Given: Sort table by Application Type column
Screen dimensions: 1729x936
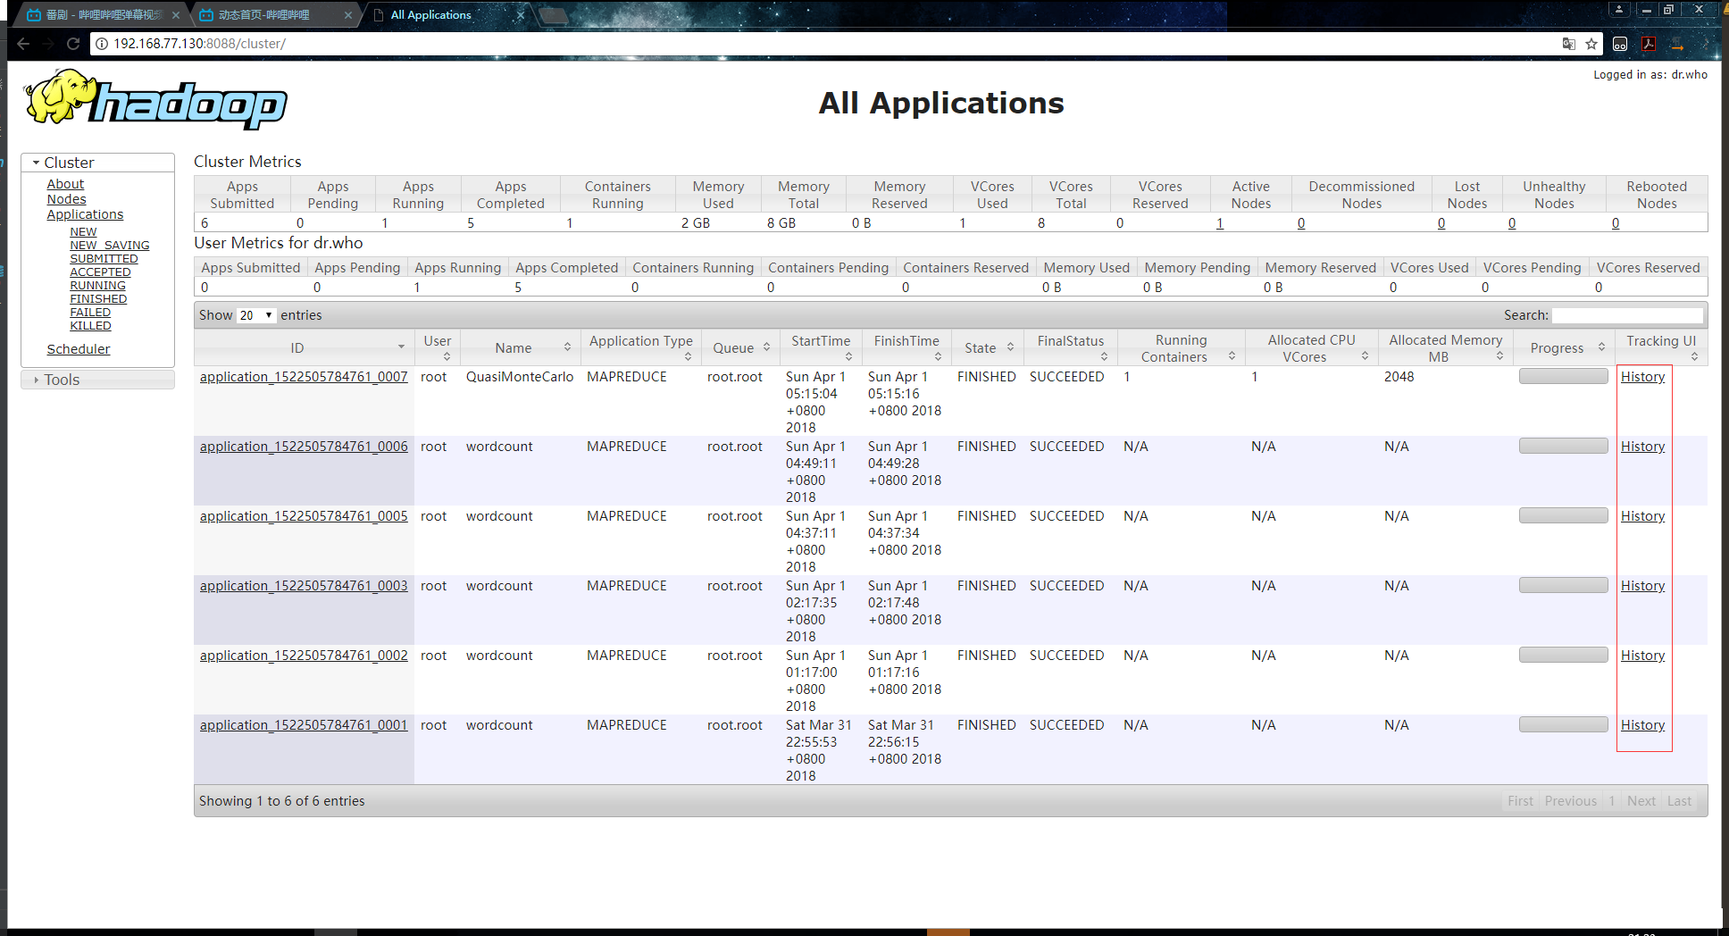Looking at the screenshot, I should [x=688, y=356].
